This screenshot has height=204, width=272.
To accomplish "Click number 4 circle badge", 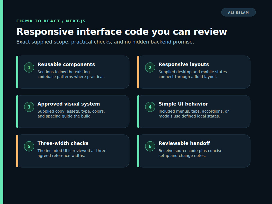I will [x=150, y=107].
